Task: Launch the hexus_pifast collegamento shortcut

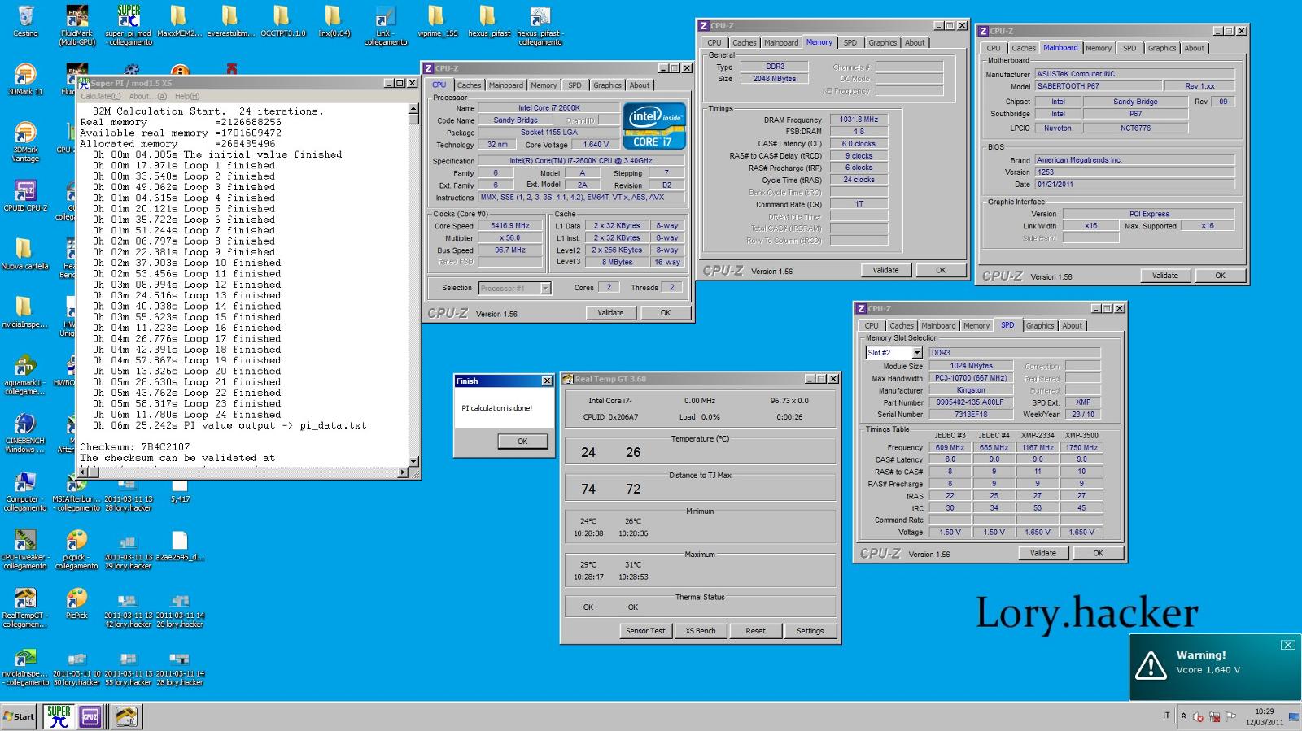Action: point(540,25)
